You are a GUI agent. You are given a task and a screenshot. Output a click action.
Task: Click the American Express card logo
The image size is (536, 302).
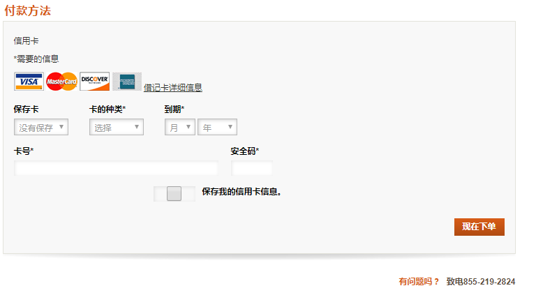click(127, 82)
